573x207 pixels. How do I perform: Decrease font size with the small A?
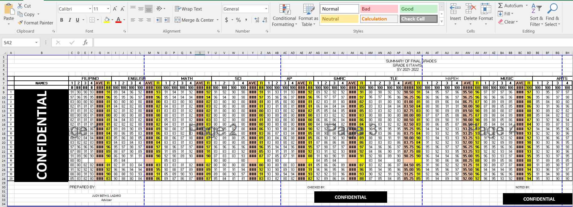(x=122, y=9)
